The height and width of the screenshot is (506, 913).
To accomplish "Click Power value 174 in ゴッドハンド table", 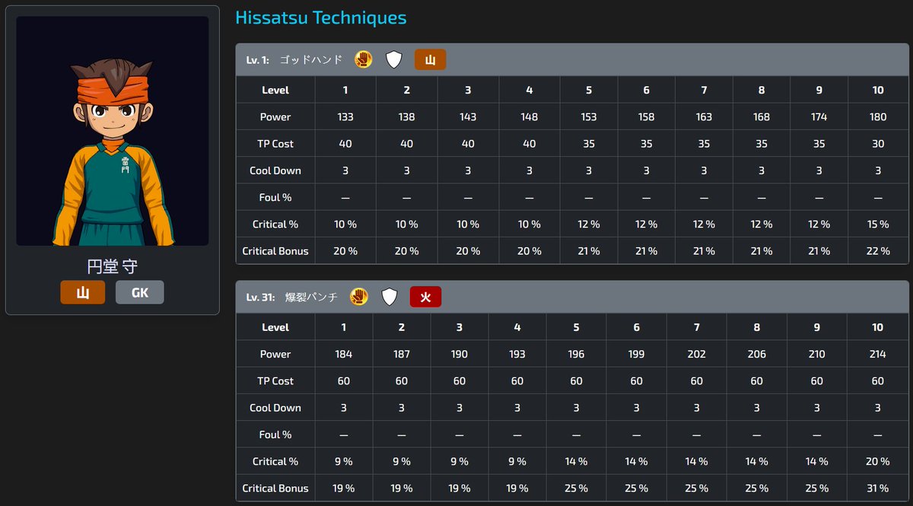I will point(819,117).
